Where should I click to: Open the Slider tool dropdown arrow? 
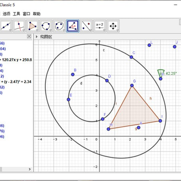click(x=104, y=31)
